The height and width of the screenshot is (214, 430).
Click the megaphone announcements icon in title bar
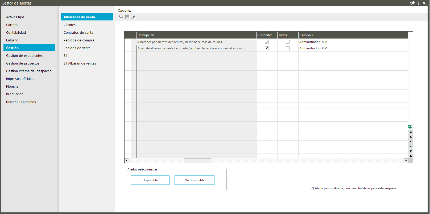click(412, 3)
